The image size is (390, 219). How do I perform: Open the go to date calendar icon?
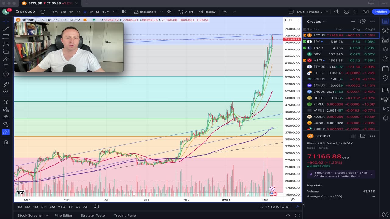96,207
